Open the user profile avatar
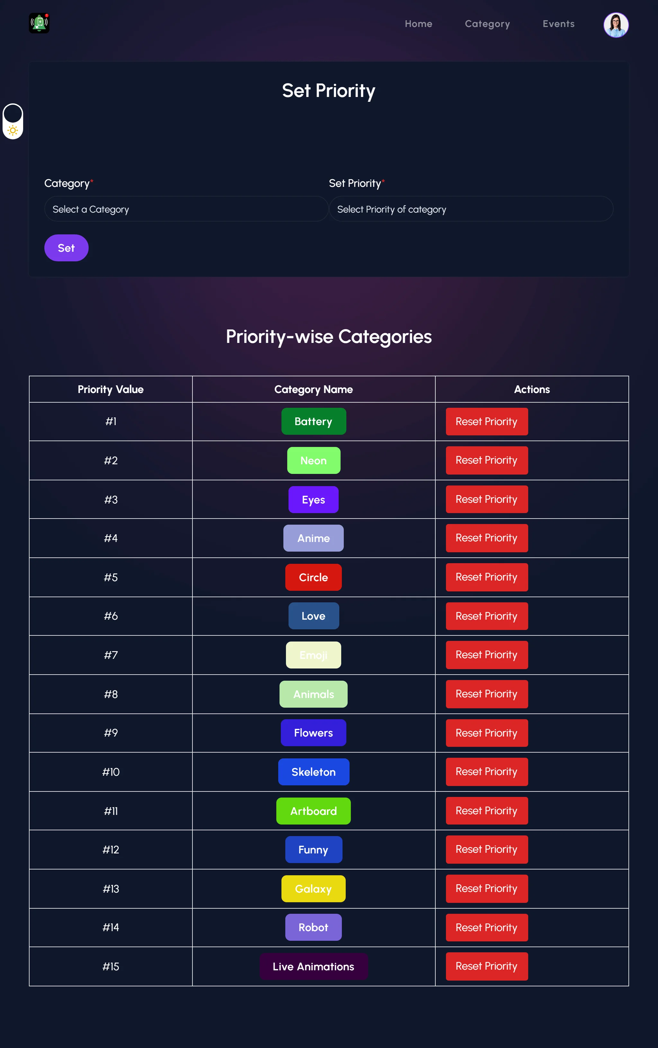Screen dimensions: 658x1048 (615, 25)
